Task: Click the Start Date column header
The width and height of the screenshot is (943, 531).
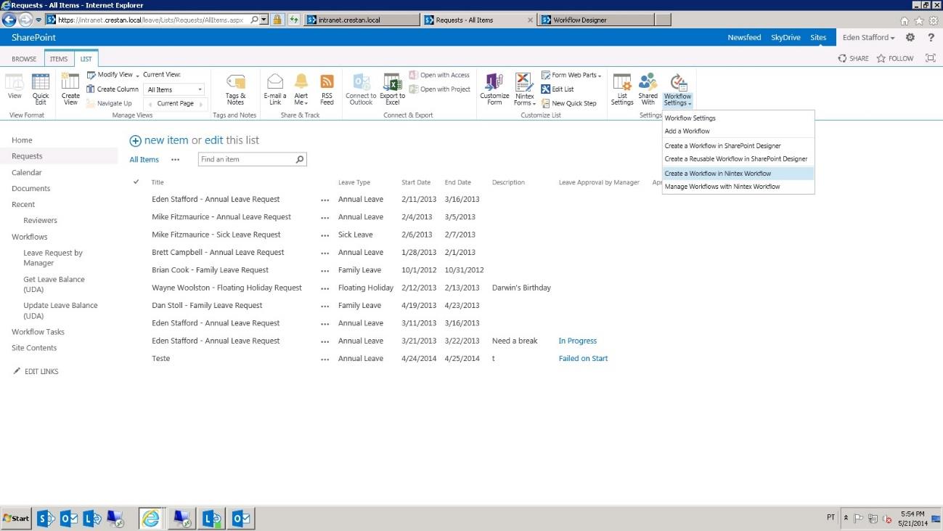Action: (x=416, y=182)
